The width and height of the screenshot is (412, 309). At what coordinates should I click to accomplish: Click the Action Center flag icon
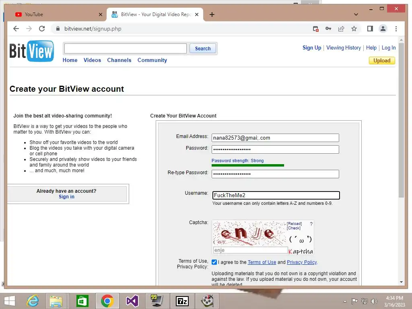(354, 301)
